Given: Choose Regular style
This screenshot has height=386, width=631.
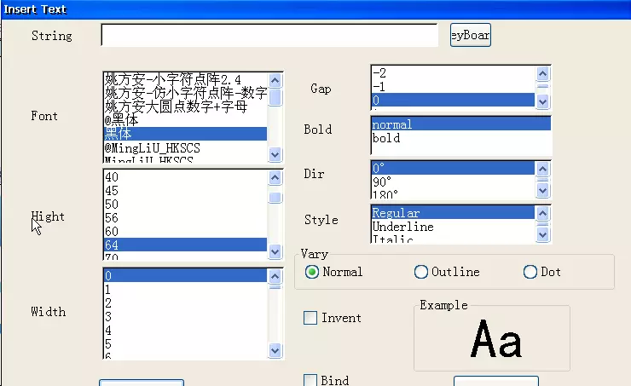Looking at the screenshot, I should [x=453, y=213].
